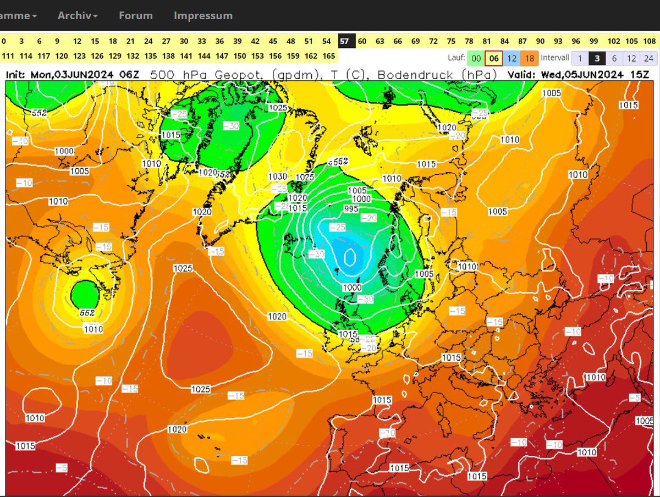Select the blue 12 run under Lauf
This screenshot has width=660, height=497.
(512, 58)
